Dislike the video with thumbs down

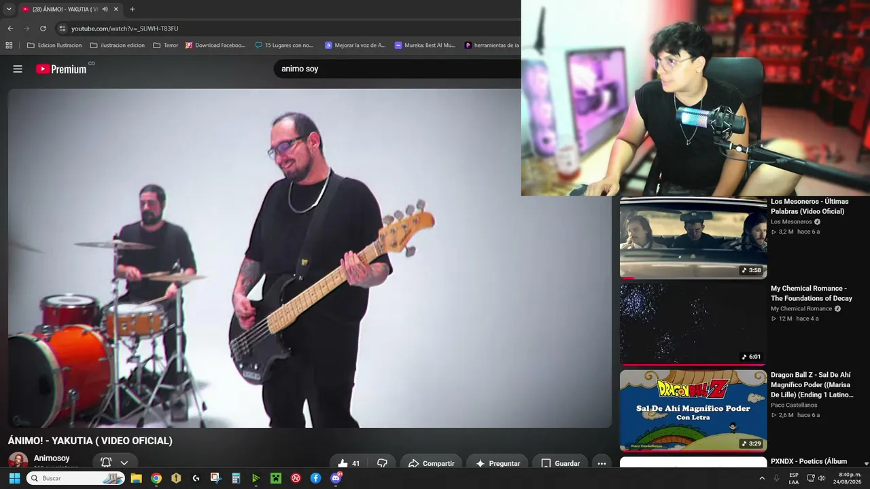click(x=382, y=463)
